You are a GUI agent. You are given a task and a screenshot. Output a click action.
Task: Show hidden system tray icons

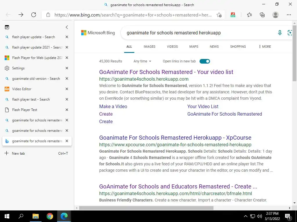(x=245, y=216)
